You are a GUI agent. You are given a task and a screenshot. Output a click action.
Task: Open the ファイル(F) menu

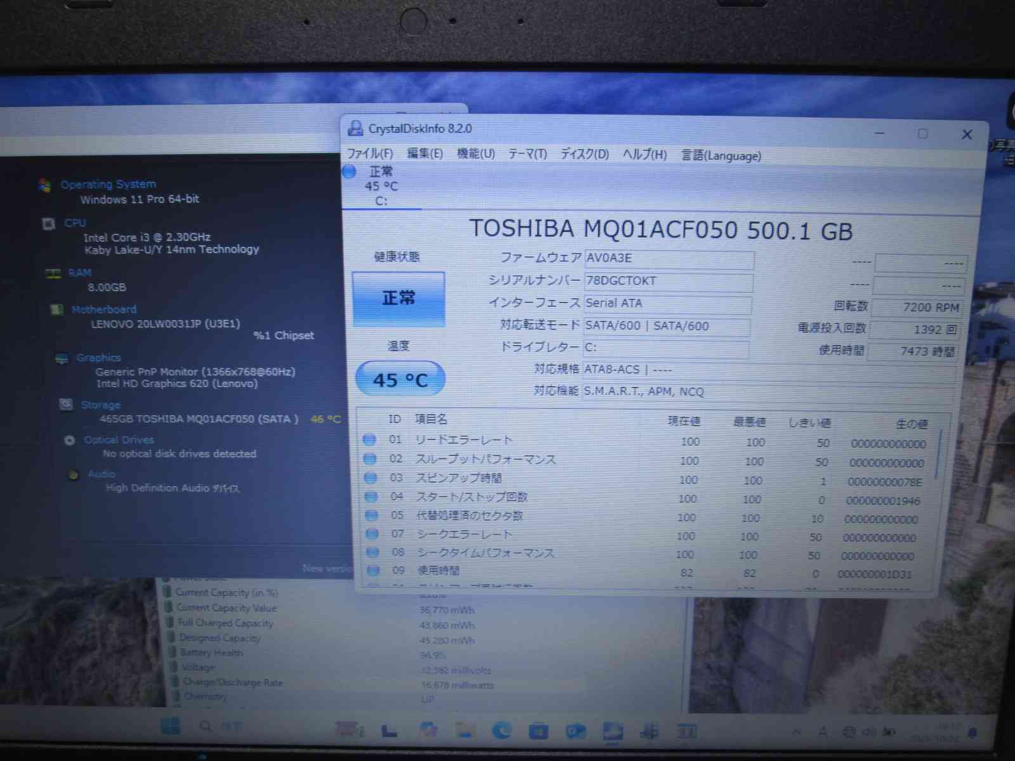pyautogui.click(x=370, y=153)
